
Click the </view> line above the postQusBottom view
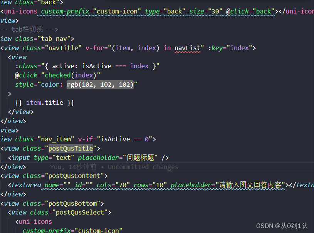click(13, 194)
